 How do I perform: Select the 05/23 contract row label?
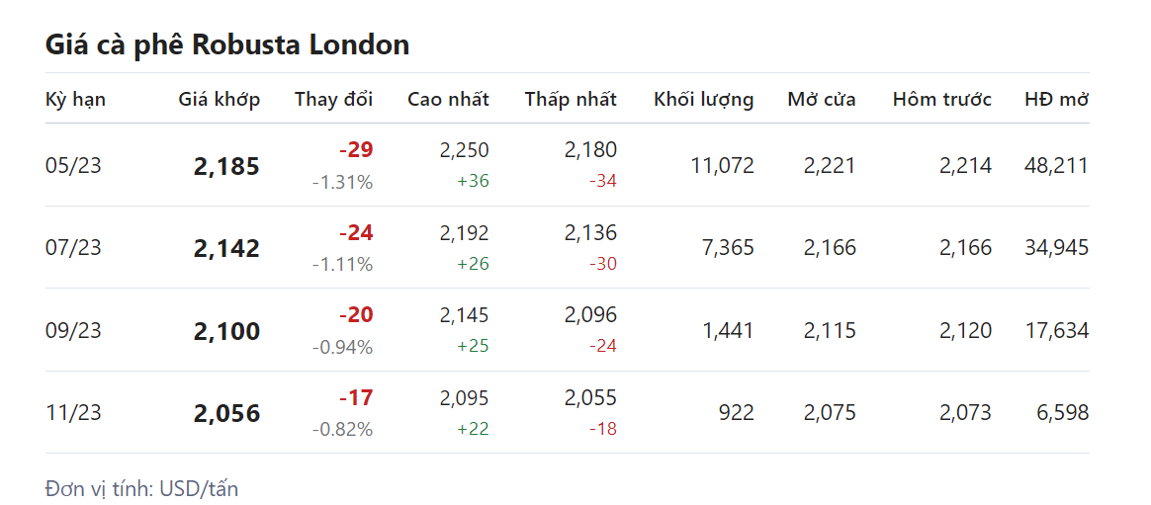[73, 165]
